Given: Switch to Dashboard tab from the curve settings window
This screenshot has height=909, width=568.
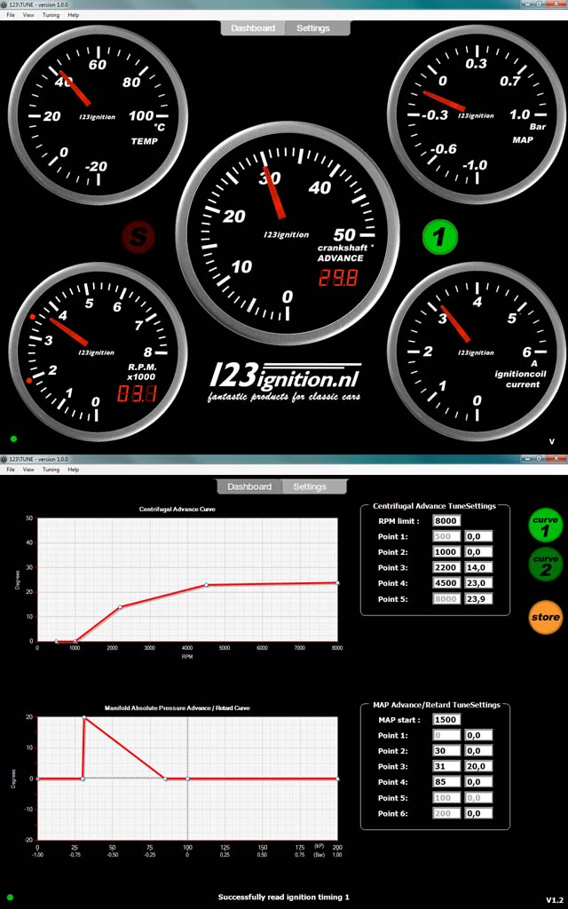Looking at the screenshot, I should click(249, 486).
